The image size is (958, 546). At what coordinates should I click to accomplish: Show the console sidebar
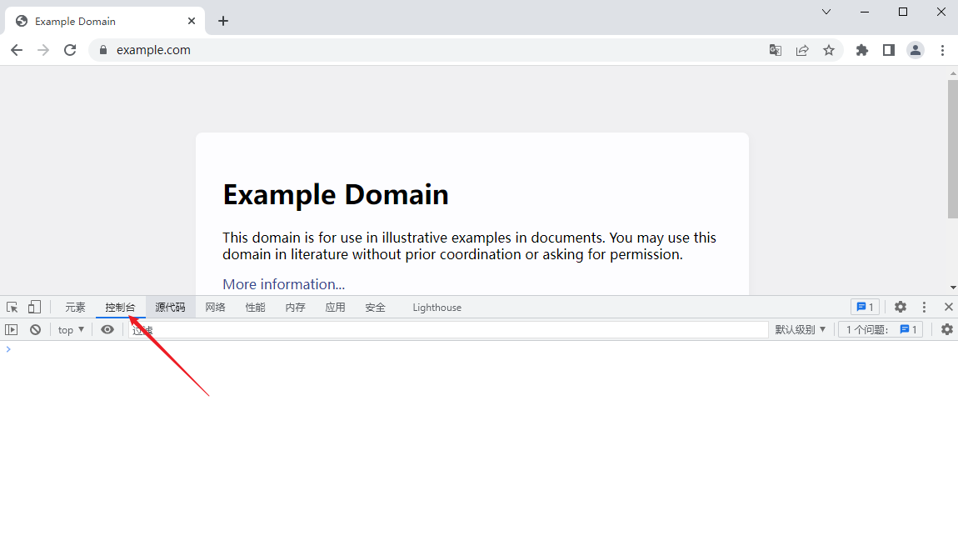pyautogui.click(x=12, y=329)
